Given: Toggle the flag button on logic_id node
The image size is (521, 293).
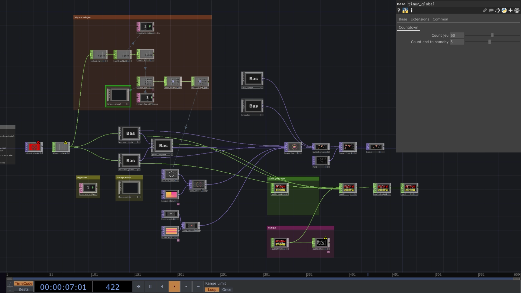Looking at the screenshot, I should pyautogui.click(x=153, y=60).
